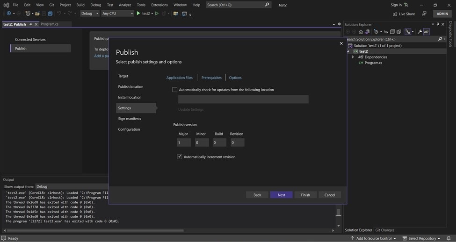This screenshot has height=242, width=456.
Task: Open the Any CPU platform dropdown
Action: 117,14
